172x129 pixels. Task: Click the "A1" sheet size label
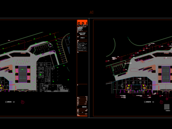(91, 13)
